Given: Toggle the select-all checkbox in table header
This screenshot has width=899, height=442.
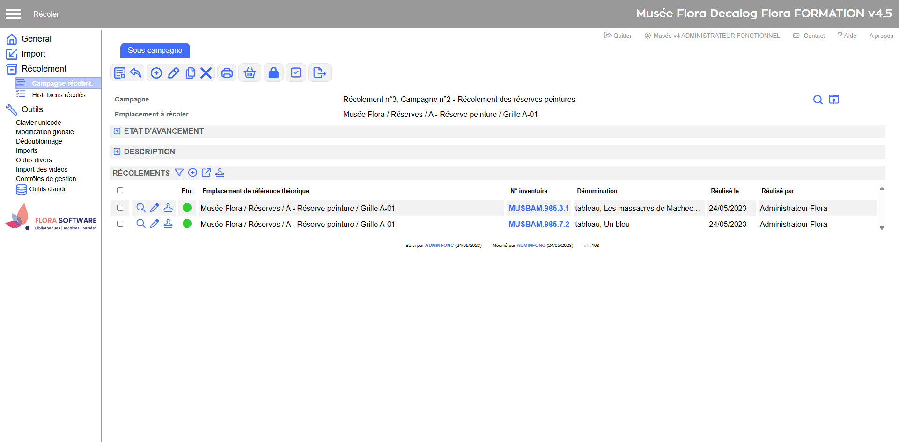Looking at the screenshot, I should click(120, 190).
